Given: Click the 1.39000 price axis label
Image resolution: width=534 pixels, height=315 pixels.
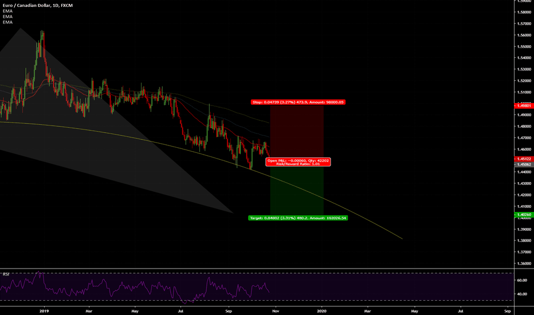Looking at the screenshot, I should (x=524, y=230).
